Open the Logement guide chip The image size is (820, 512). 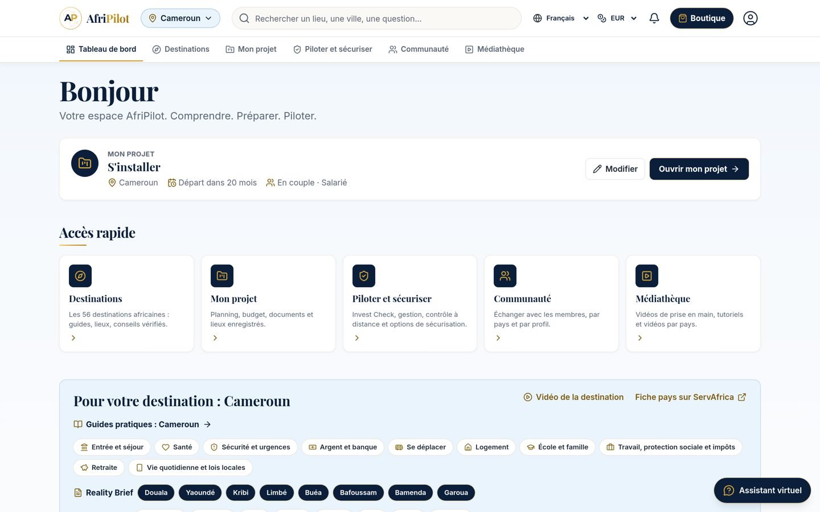(486, 447)
